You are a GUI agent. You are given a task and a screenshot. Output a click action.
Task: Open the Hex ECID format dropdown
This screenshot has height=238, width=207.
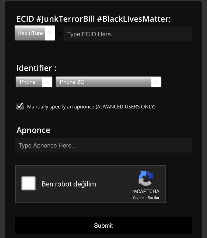[x=30, y=33]
